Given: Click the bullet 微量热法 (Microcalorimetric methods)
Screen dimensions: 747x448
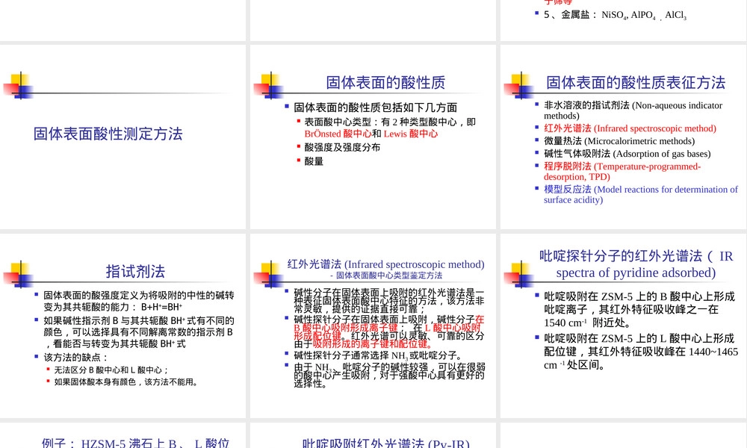Looking at the screenshot, I should [619, 141].
